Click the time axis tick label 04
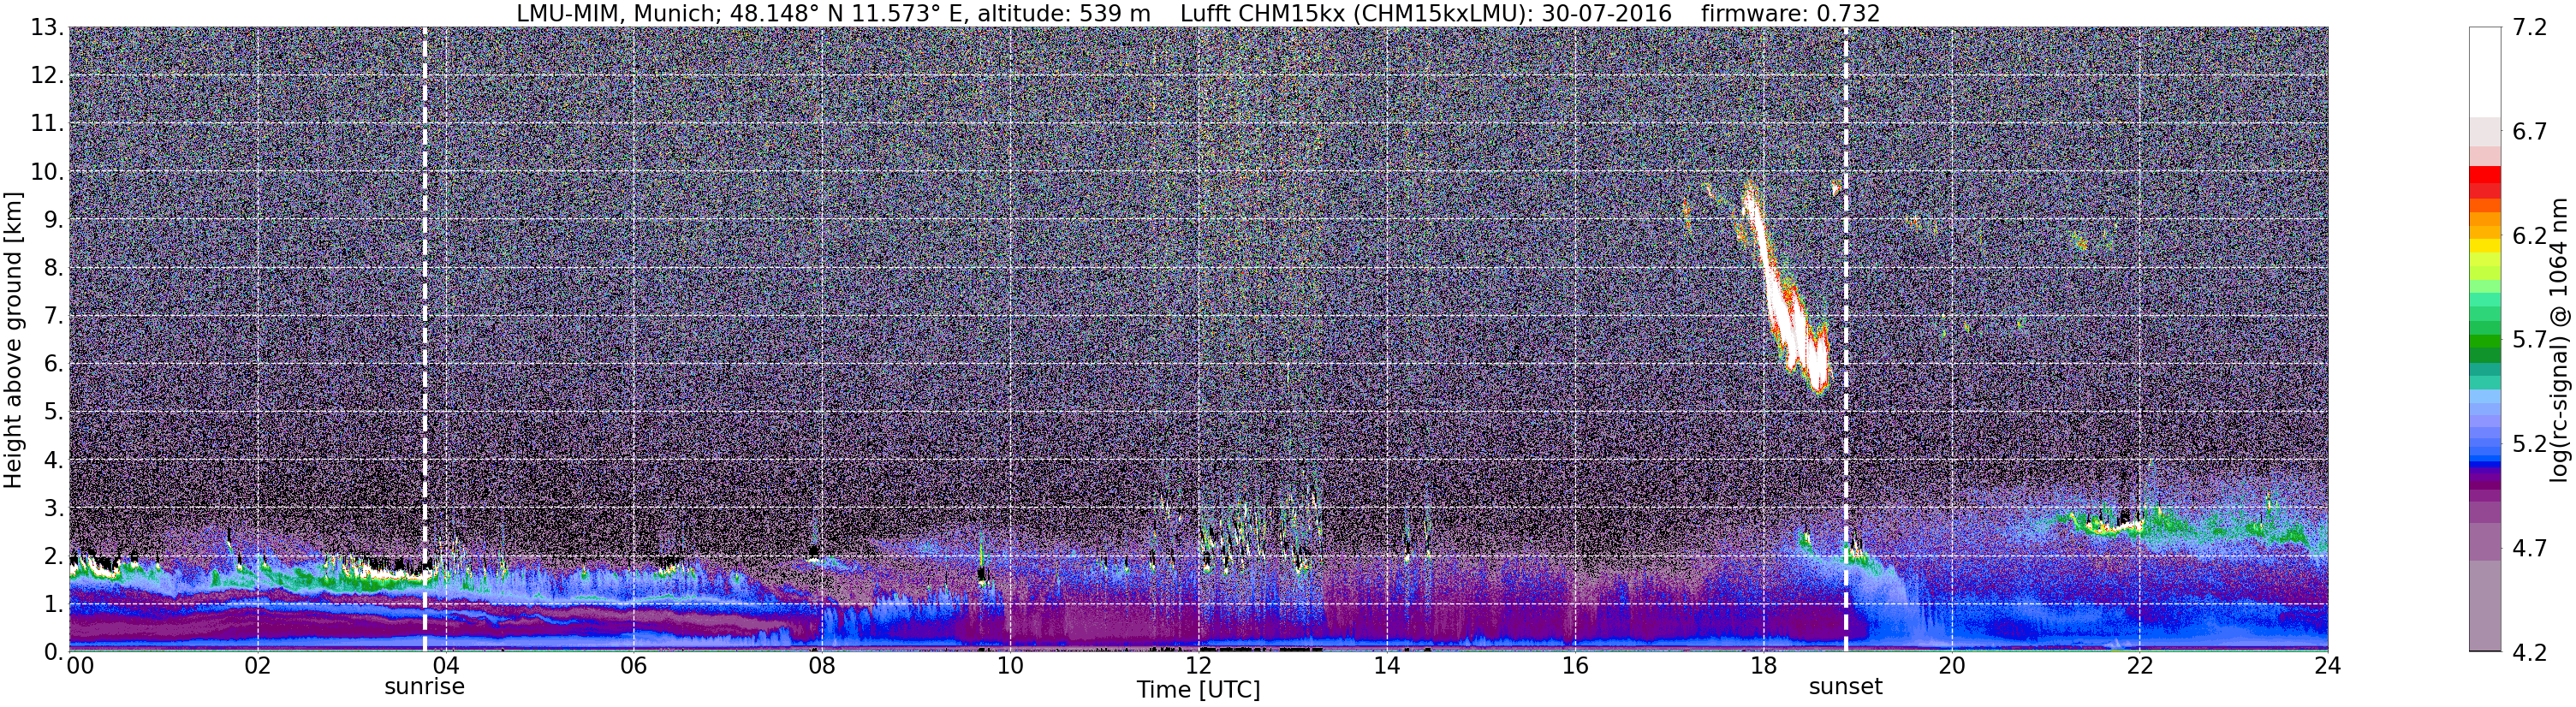The width and height of the screenshot is (2576, 707). pos(445,666)
